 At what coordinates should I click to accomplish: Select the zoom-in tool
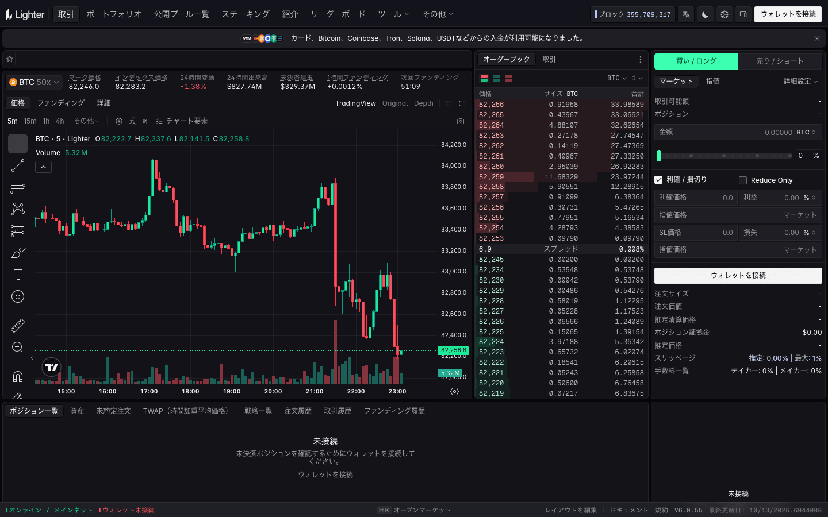[18, 348]
